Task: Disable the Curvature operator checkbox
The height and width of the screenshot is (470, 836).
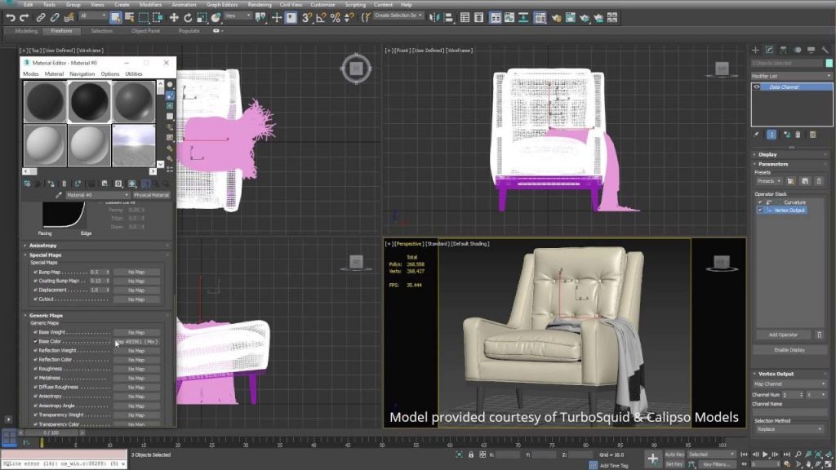Action: click(760, 202)
